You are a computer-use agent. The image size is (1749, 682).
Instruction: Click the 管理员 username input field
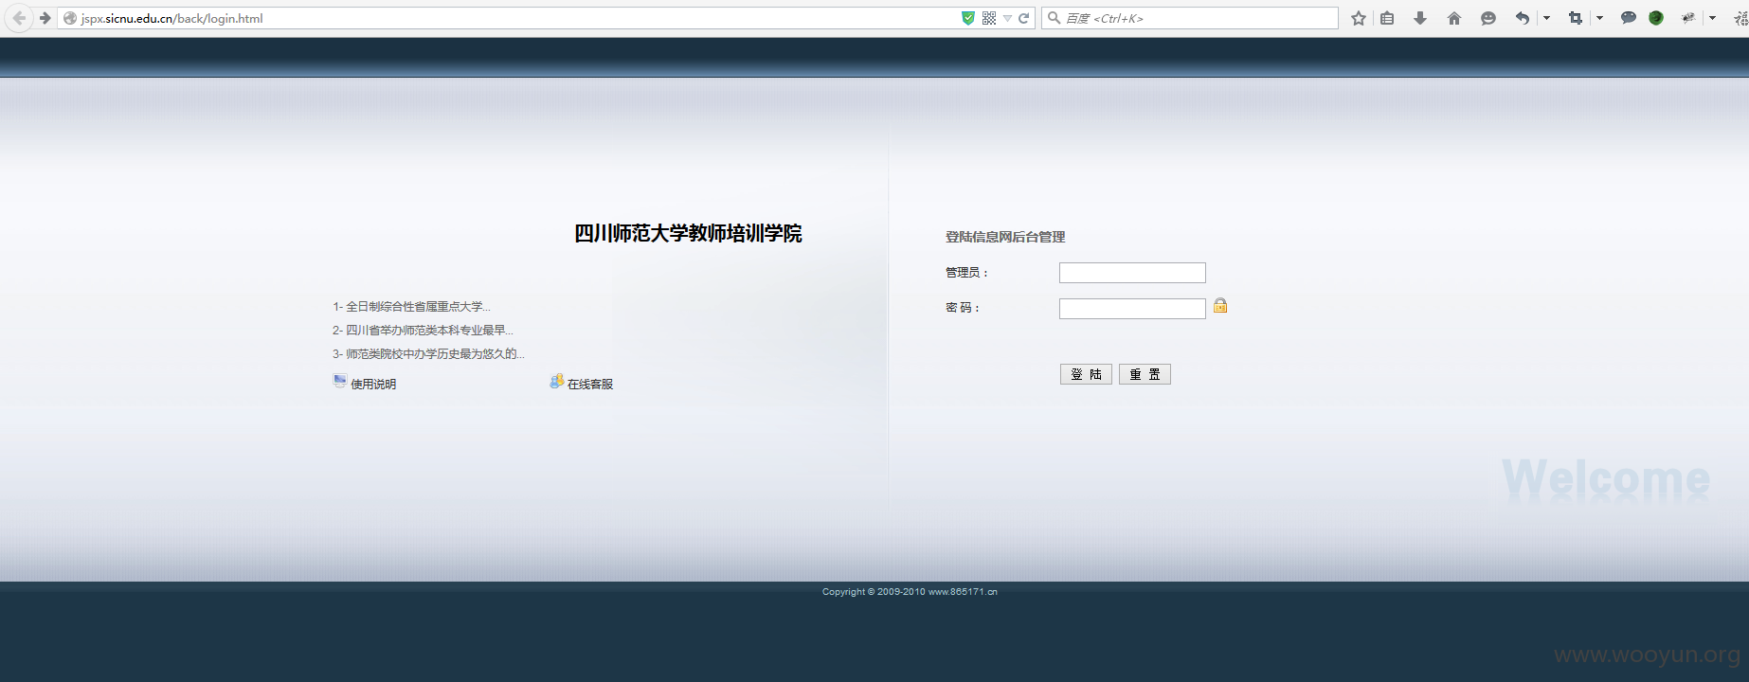(1132, 273)
